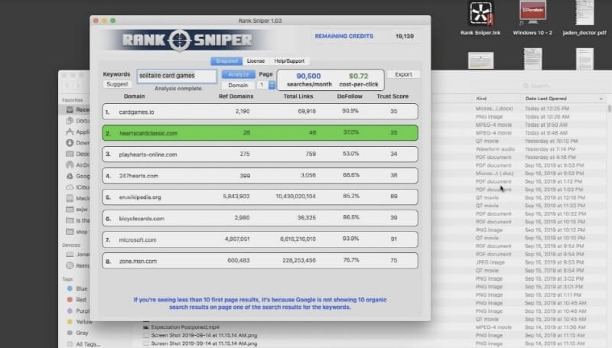The height and width of the screenshot is (348, 612).
Task: Select the cardgames.io result row
Action: click(260, 112)
